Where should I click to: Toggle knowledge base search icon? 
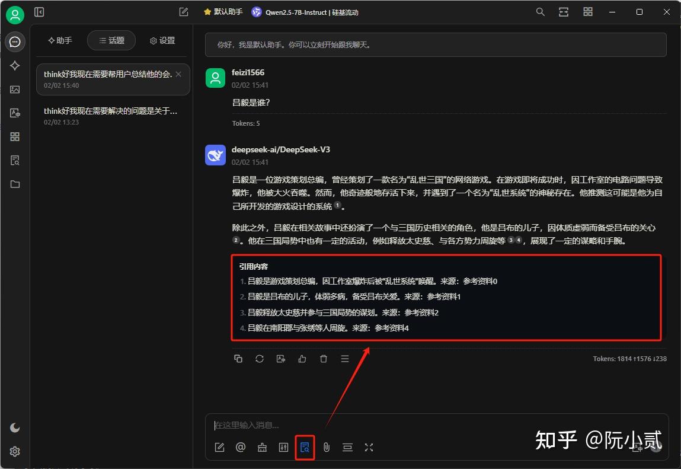pyautogui.click(x=305, y=447)
